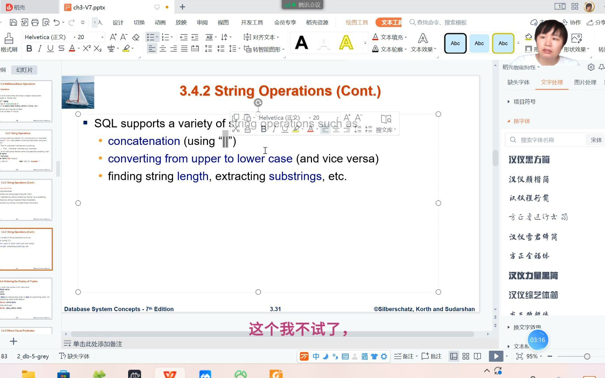
Task: Open the 动画 (Animation) ribbon tab
Action: pos(160,22)
